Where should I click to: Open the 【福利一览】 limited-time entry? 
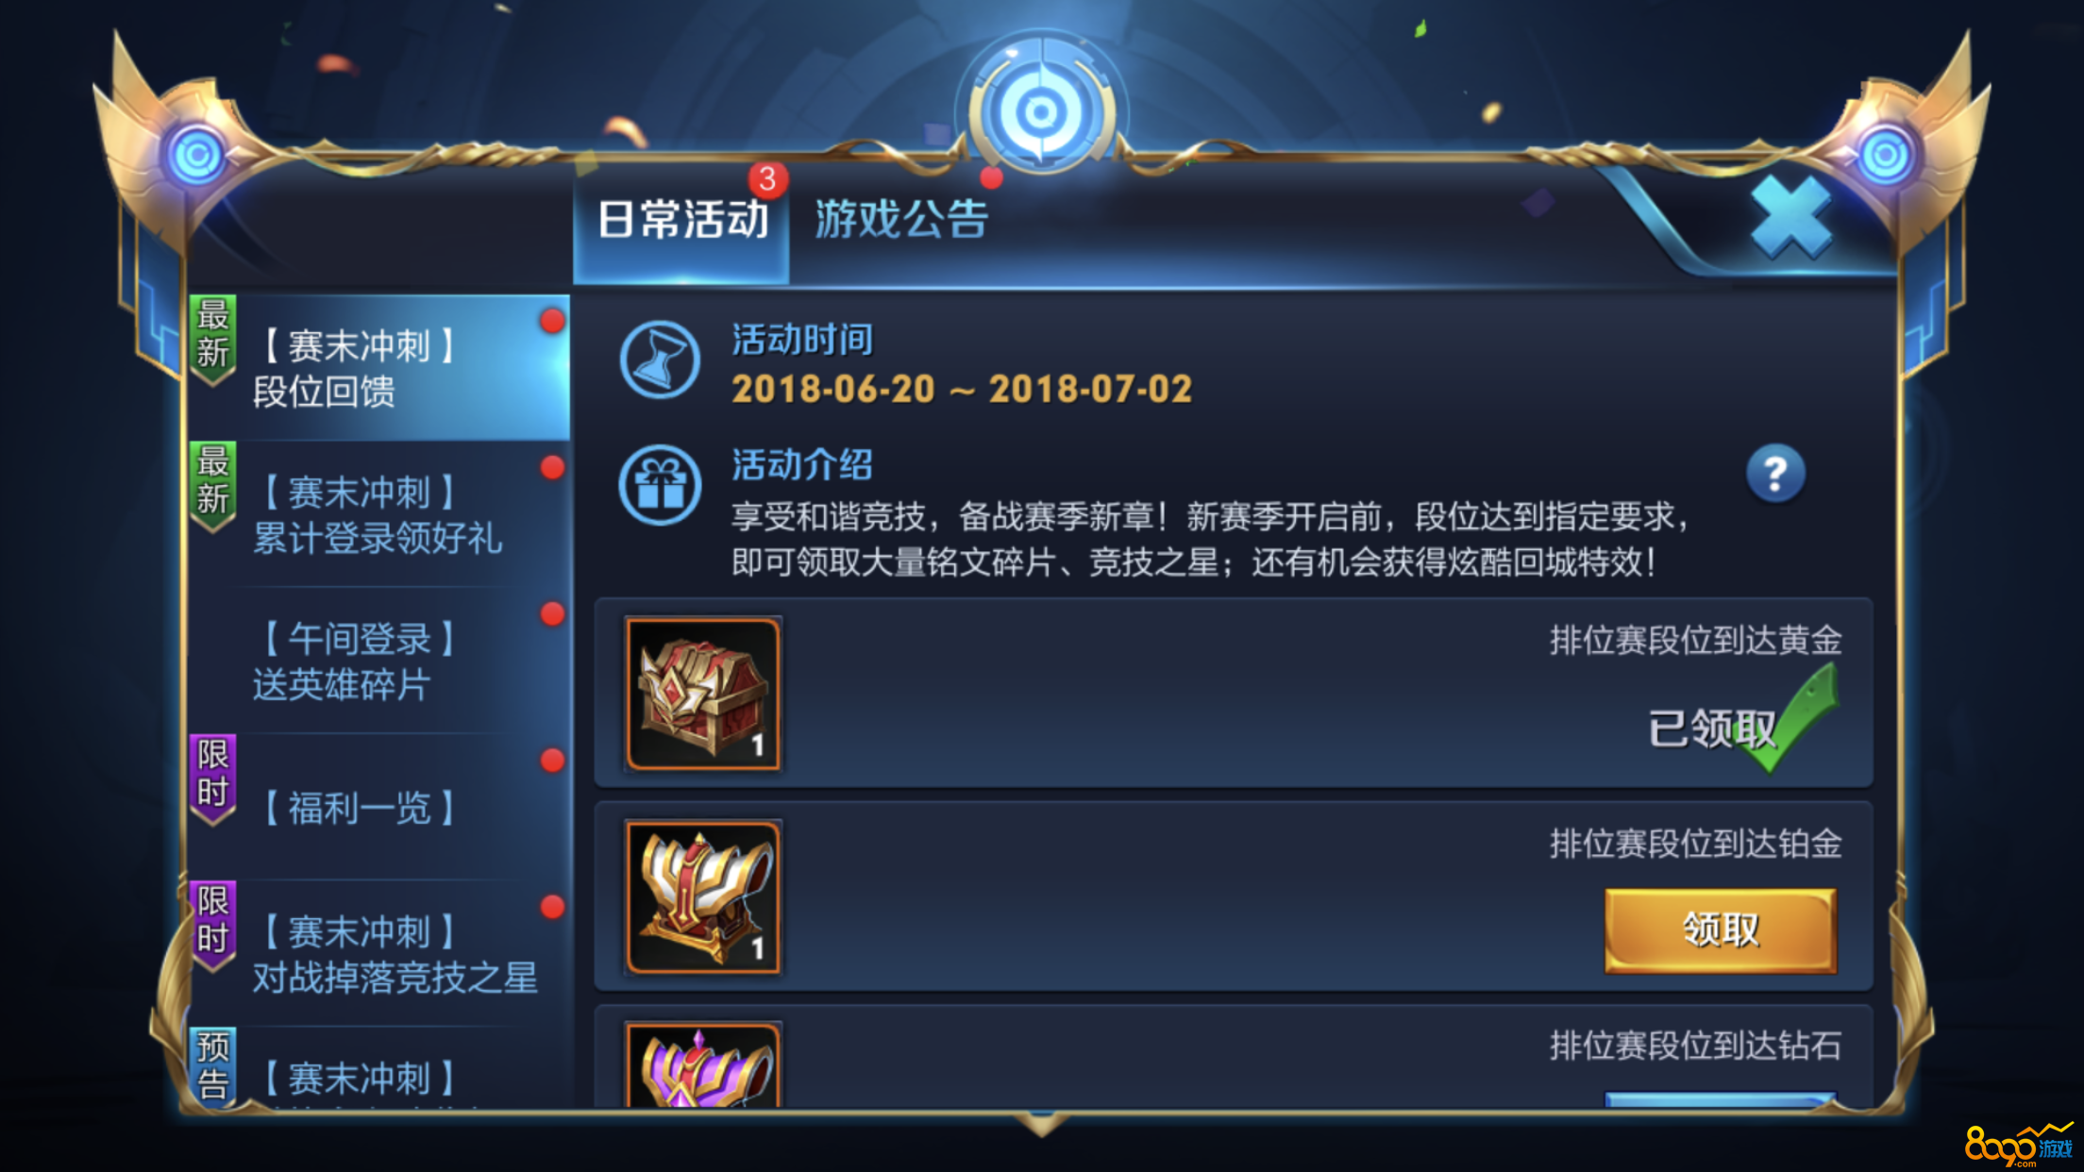pos(379,807)
